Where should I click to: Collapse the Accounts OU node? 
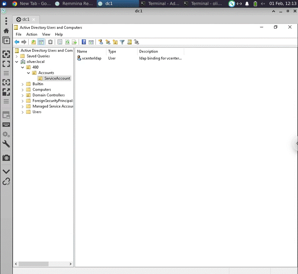point(28,73)
